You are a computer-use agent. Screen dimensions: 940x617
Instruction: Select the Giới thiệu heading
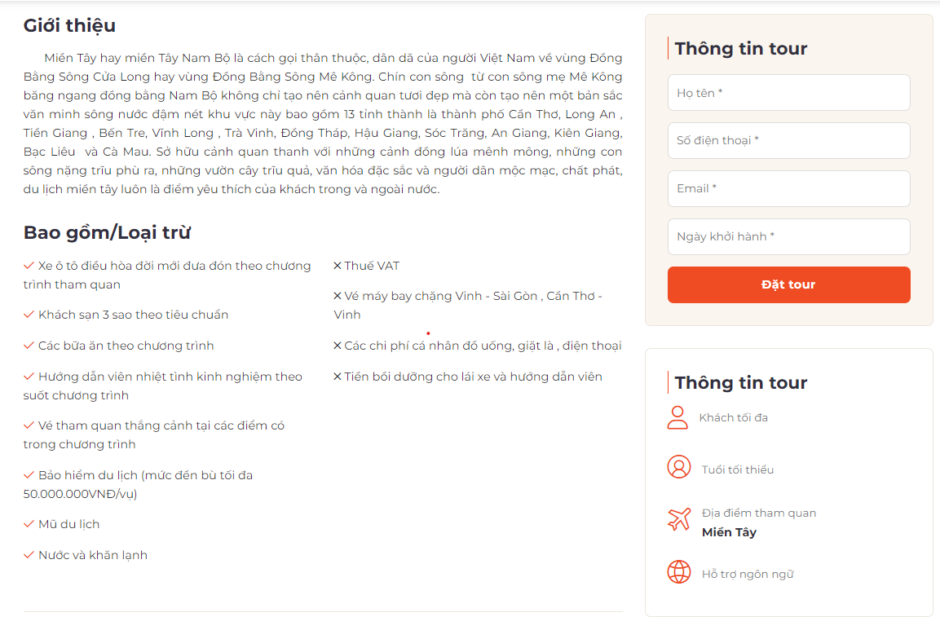(x=70, y=25)
